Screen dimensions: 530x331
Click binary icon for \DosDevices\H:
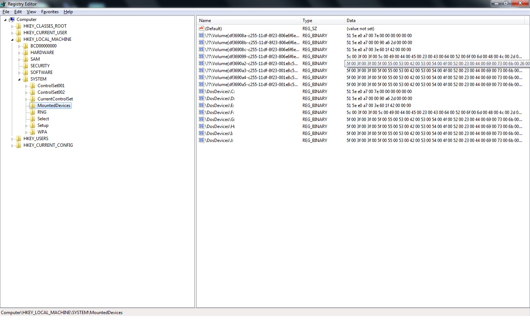pyautogui.click(x=201, y=126)
